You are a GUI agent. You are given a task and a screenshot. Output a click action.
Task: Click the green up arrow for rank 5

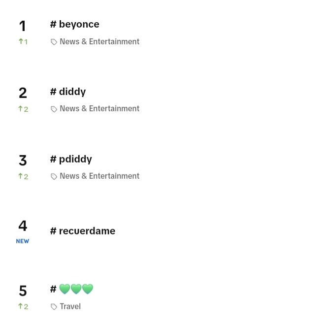coord(21,306)
